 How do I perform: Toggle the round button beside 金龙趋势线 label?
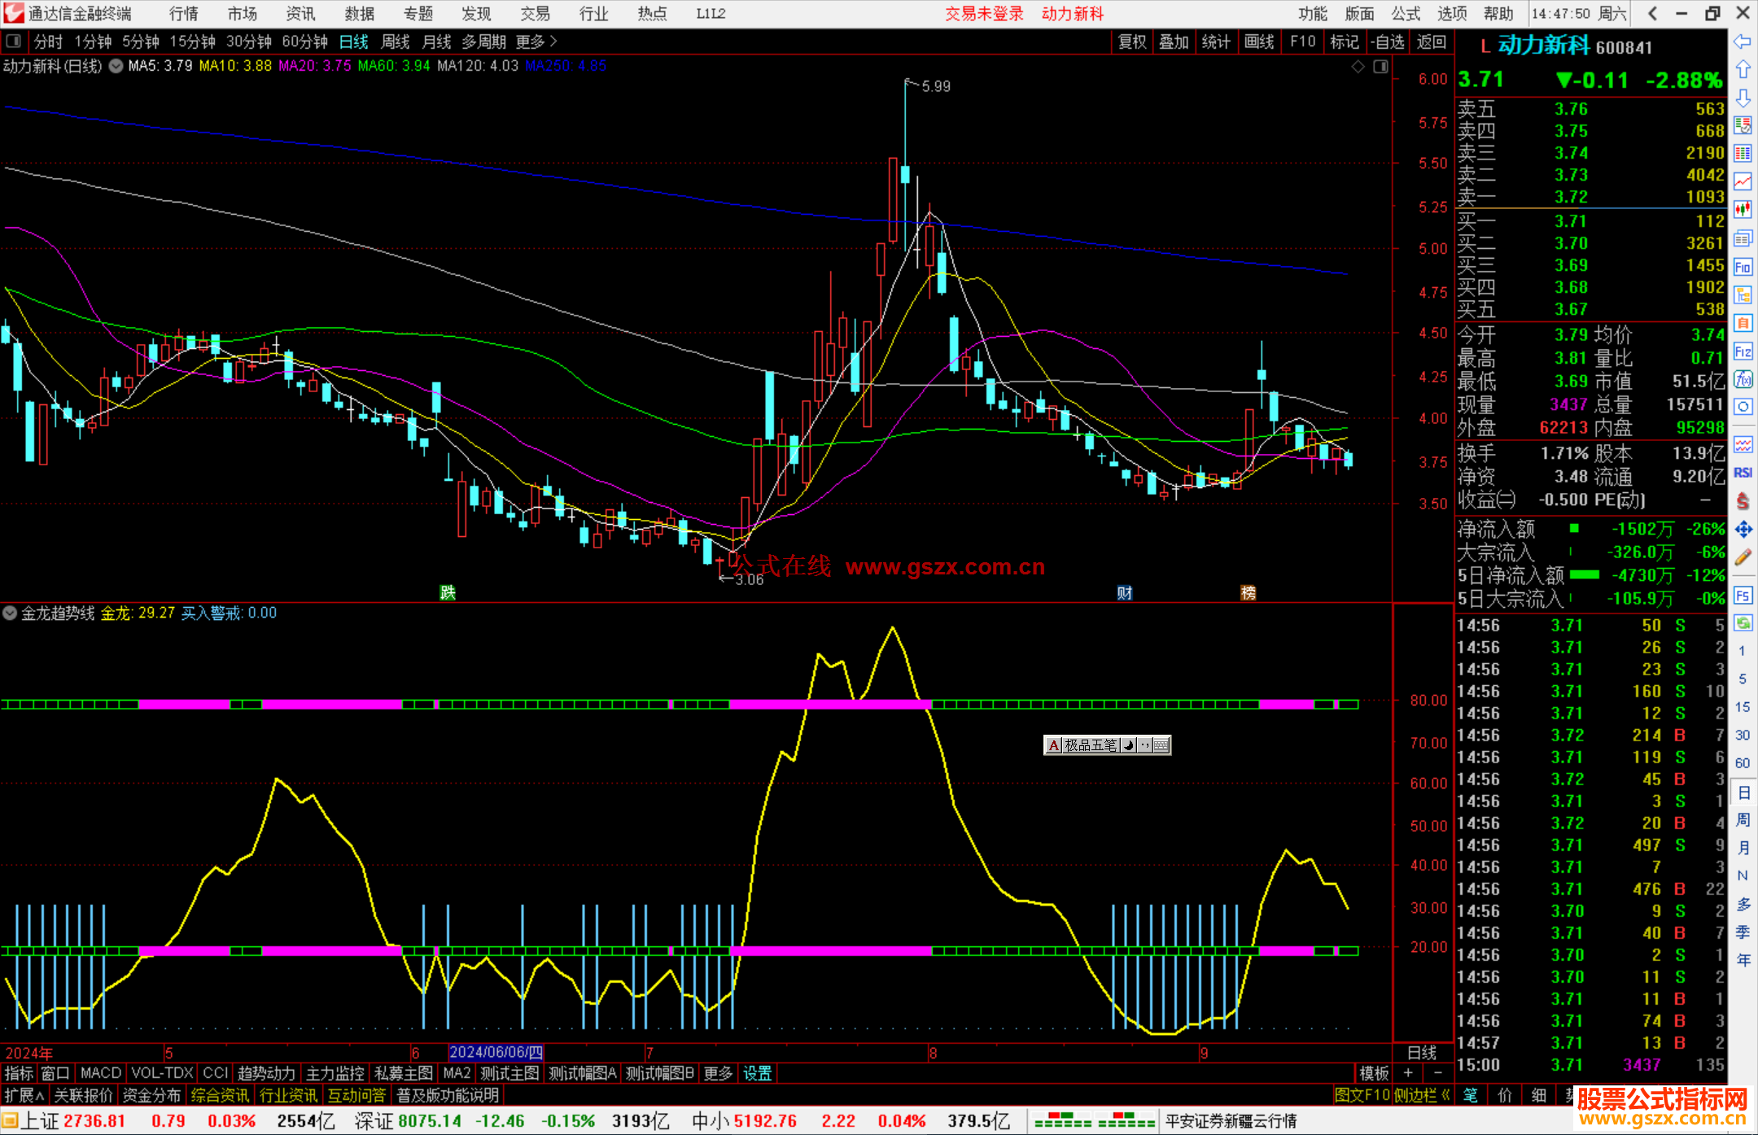[x=10, y=613]
